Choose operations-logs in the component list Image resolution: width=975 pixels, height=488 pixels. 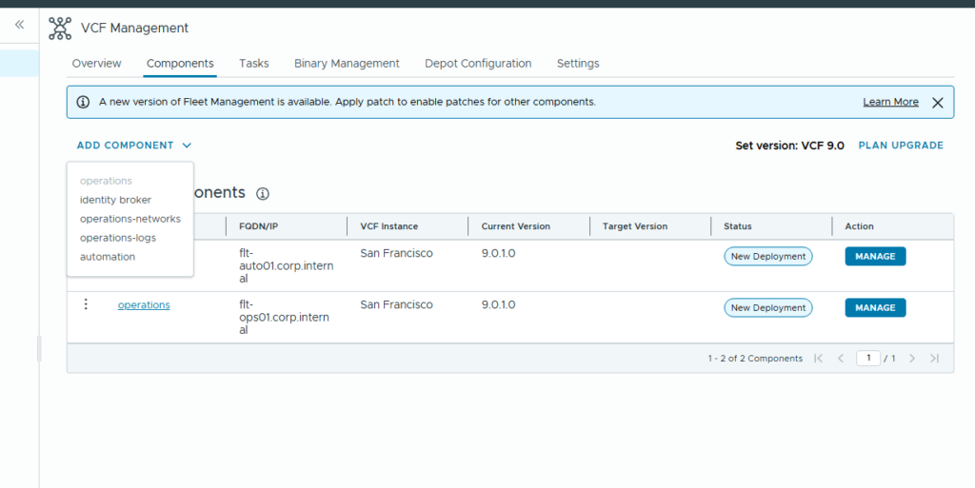(118, 238)
